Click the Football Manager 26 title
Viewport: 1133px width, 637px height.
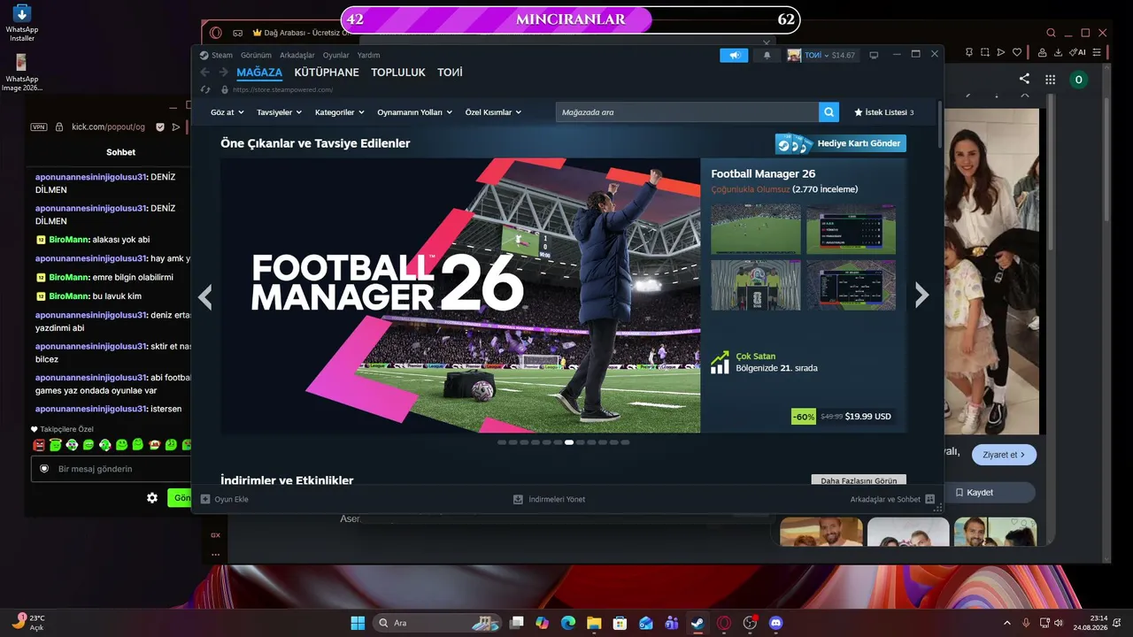coord(763,173)
